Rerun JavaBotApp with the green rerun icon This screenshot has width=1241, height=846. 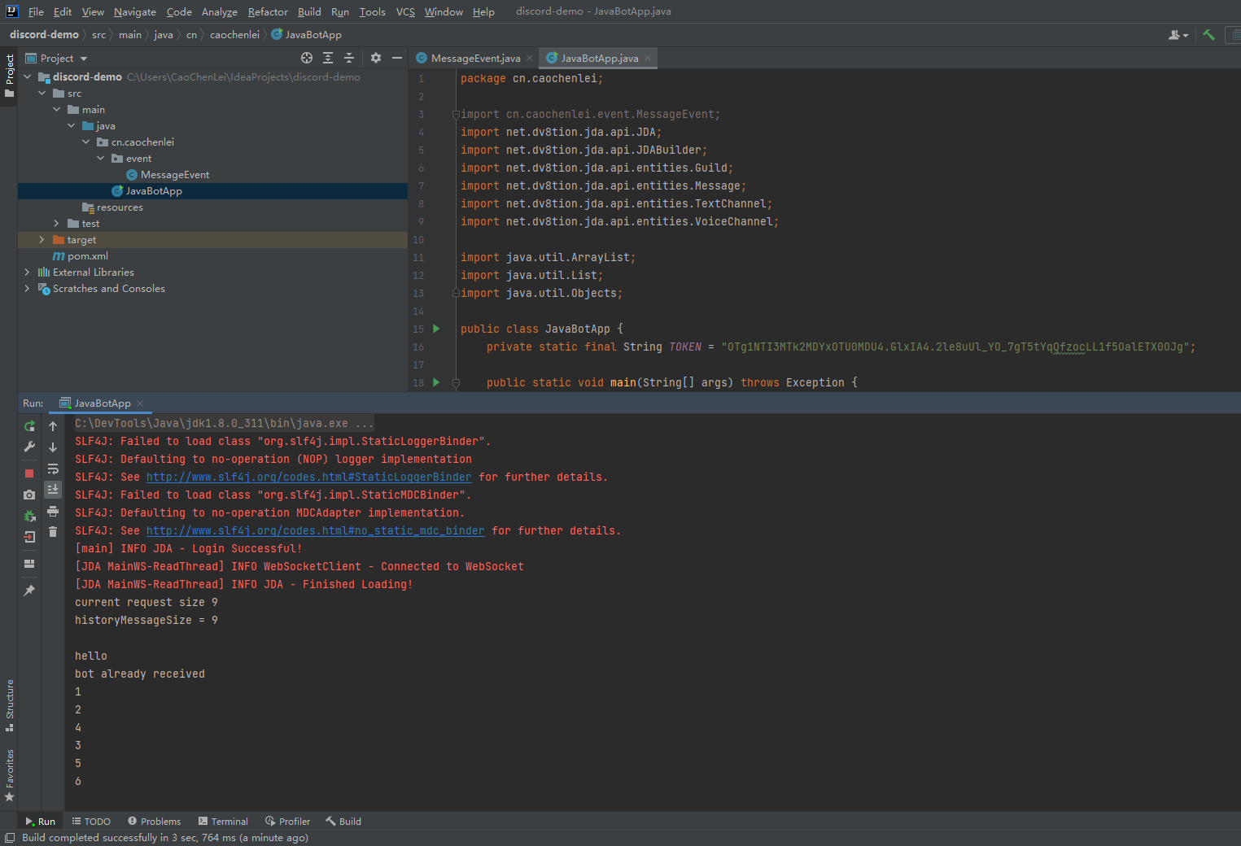(29, 426)
